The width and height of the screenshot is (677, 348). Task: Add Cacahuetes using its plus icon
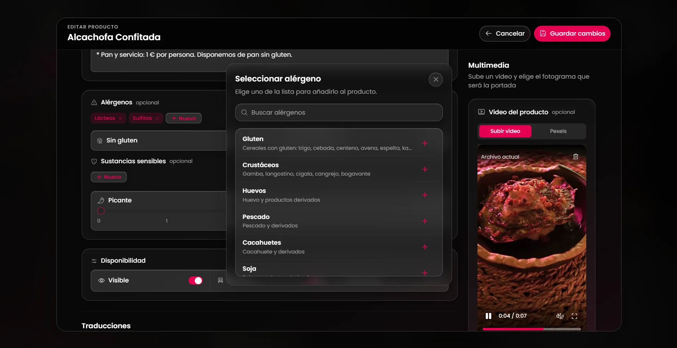click(x=425, y=247)
